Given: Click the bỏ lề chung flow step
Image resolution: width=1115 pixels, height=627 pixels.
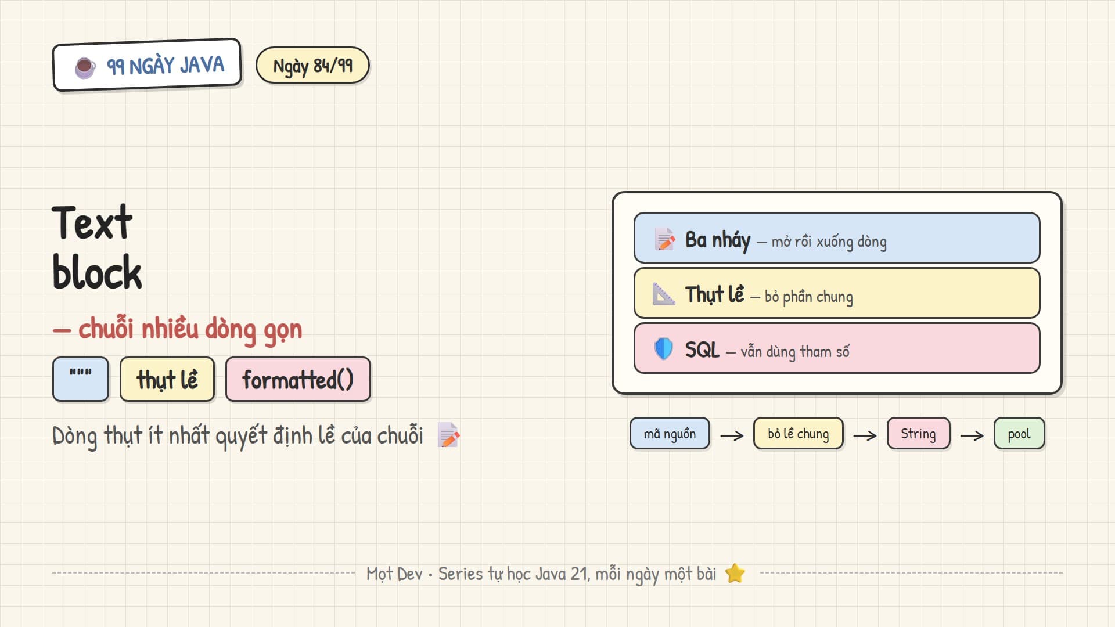Looking at the screenshot, I should click(798, 434).
